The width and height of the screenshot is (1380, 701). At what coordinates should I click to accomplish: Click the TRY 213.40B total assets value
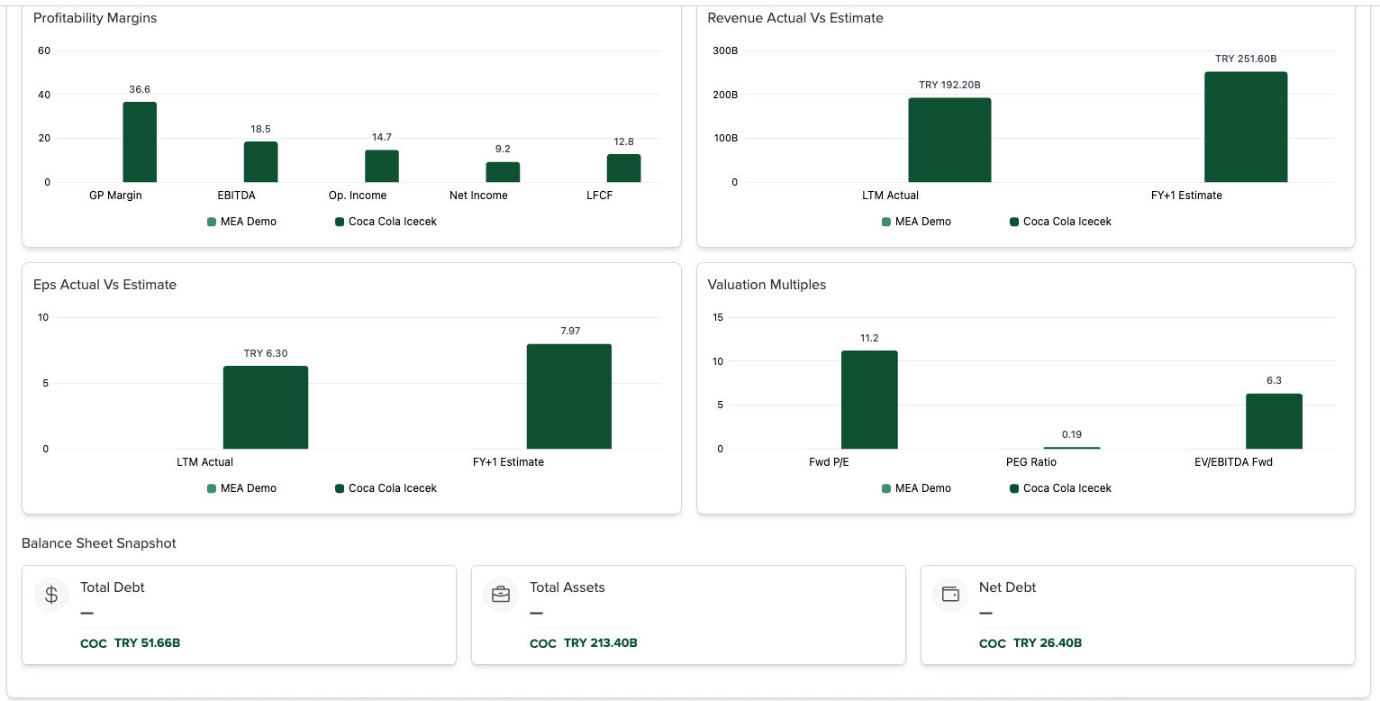click(x=601, y=643)
